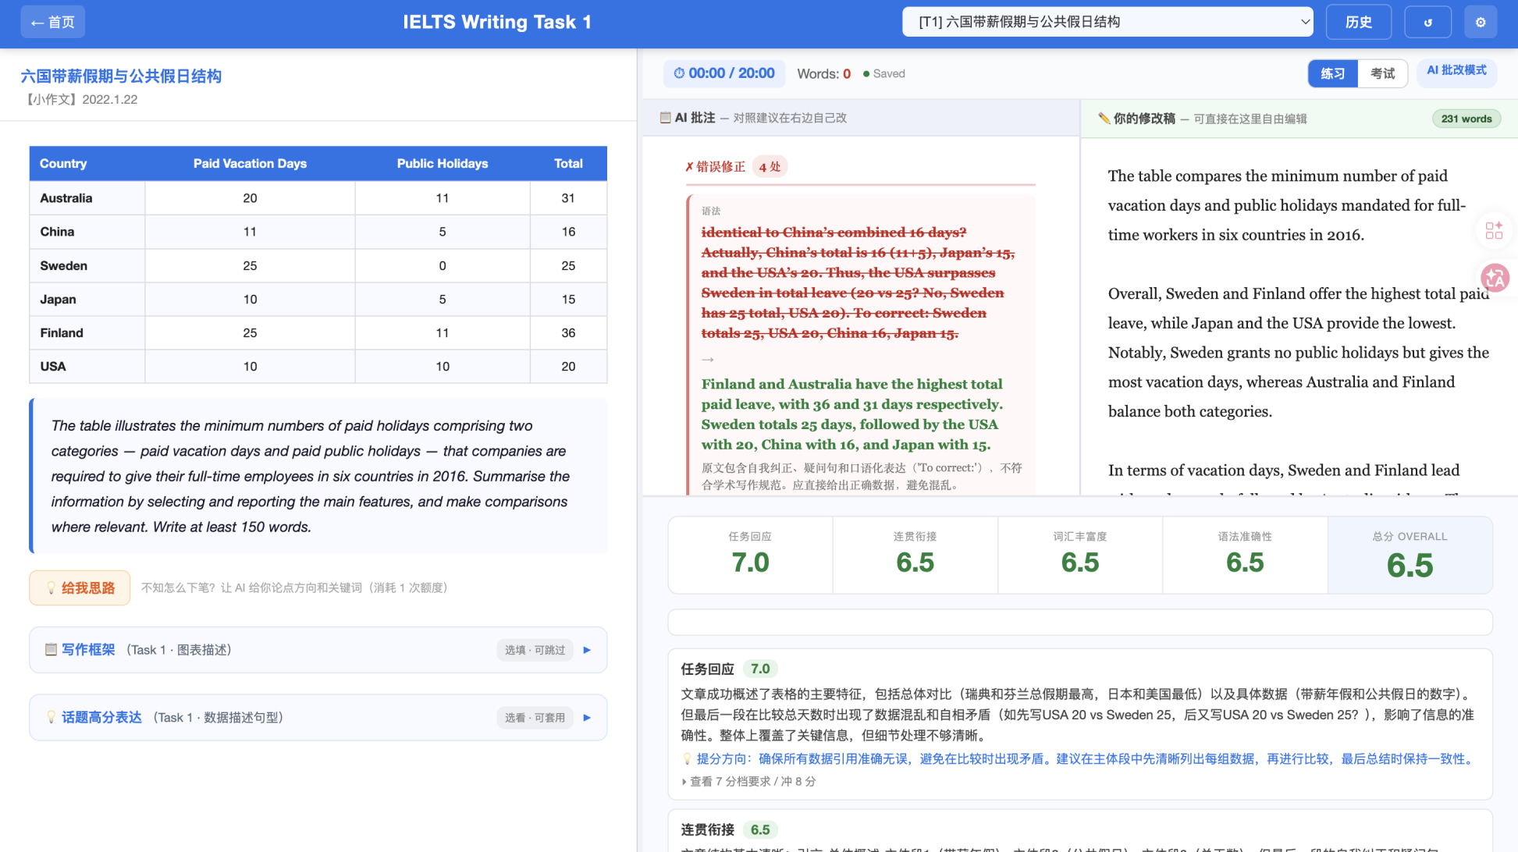Click the Public Holidays column header
The width and height of the screenshot is (1518, 852).
tap(443, 164)
